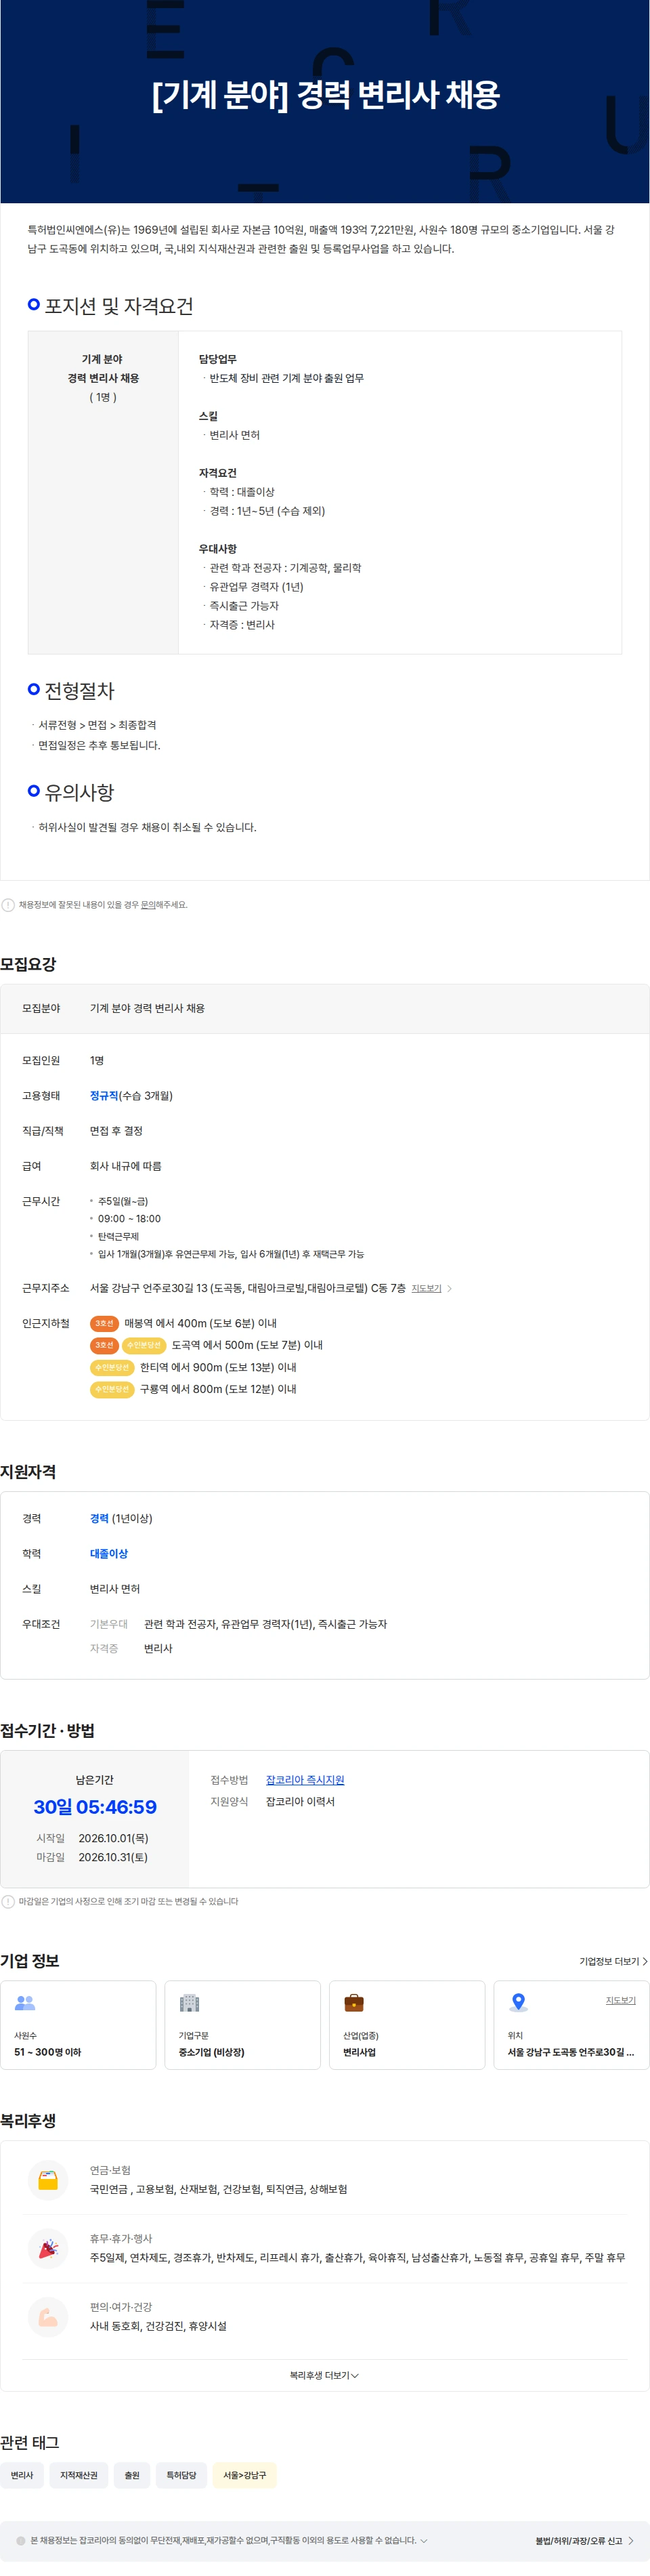This screenshot has height=2576, width=650.
Task: Click the 정규직 employment type text
Action: 104,1096
